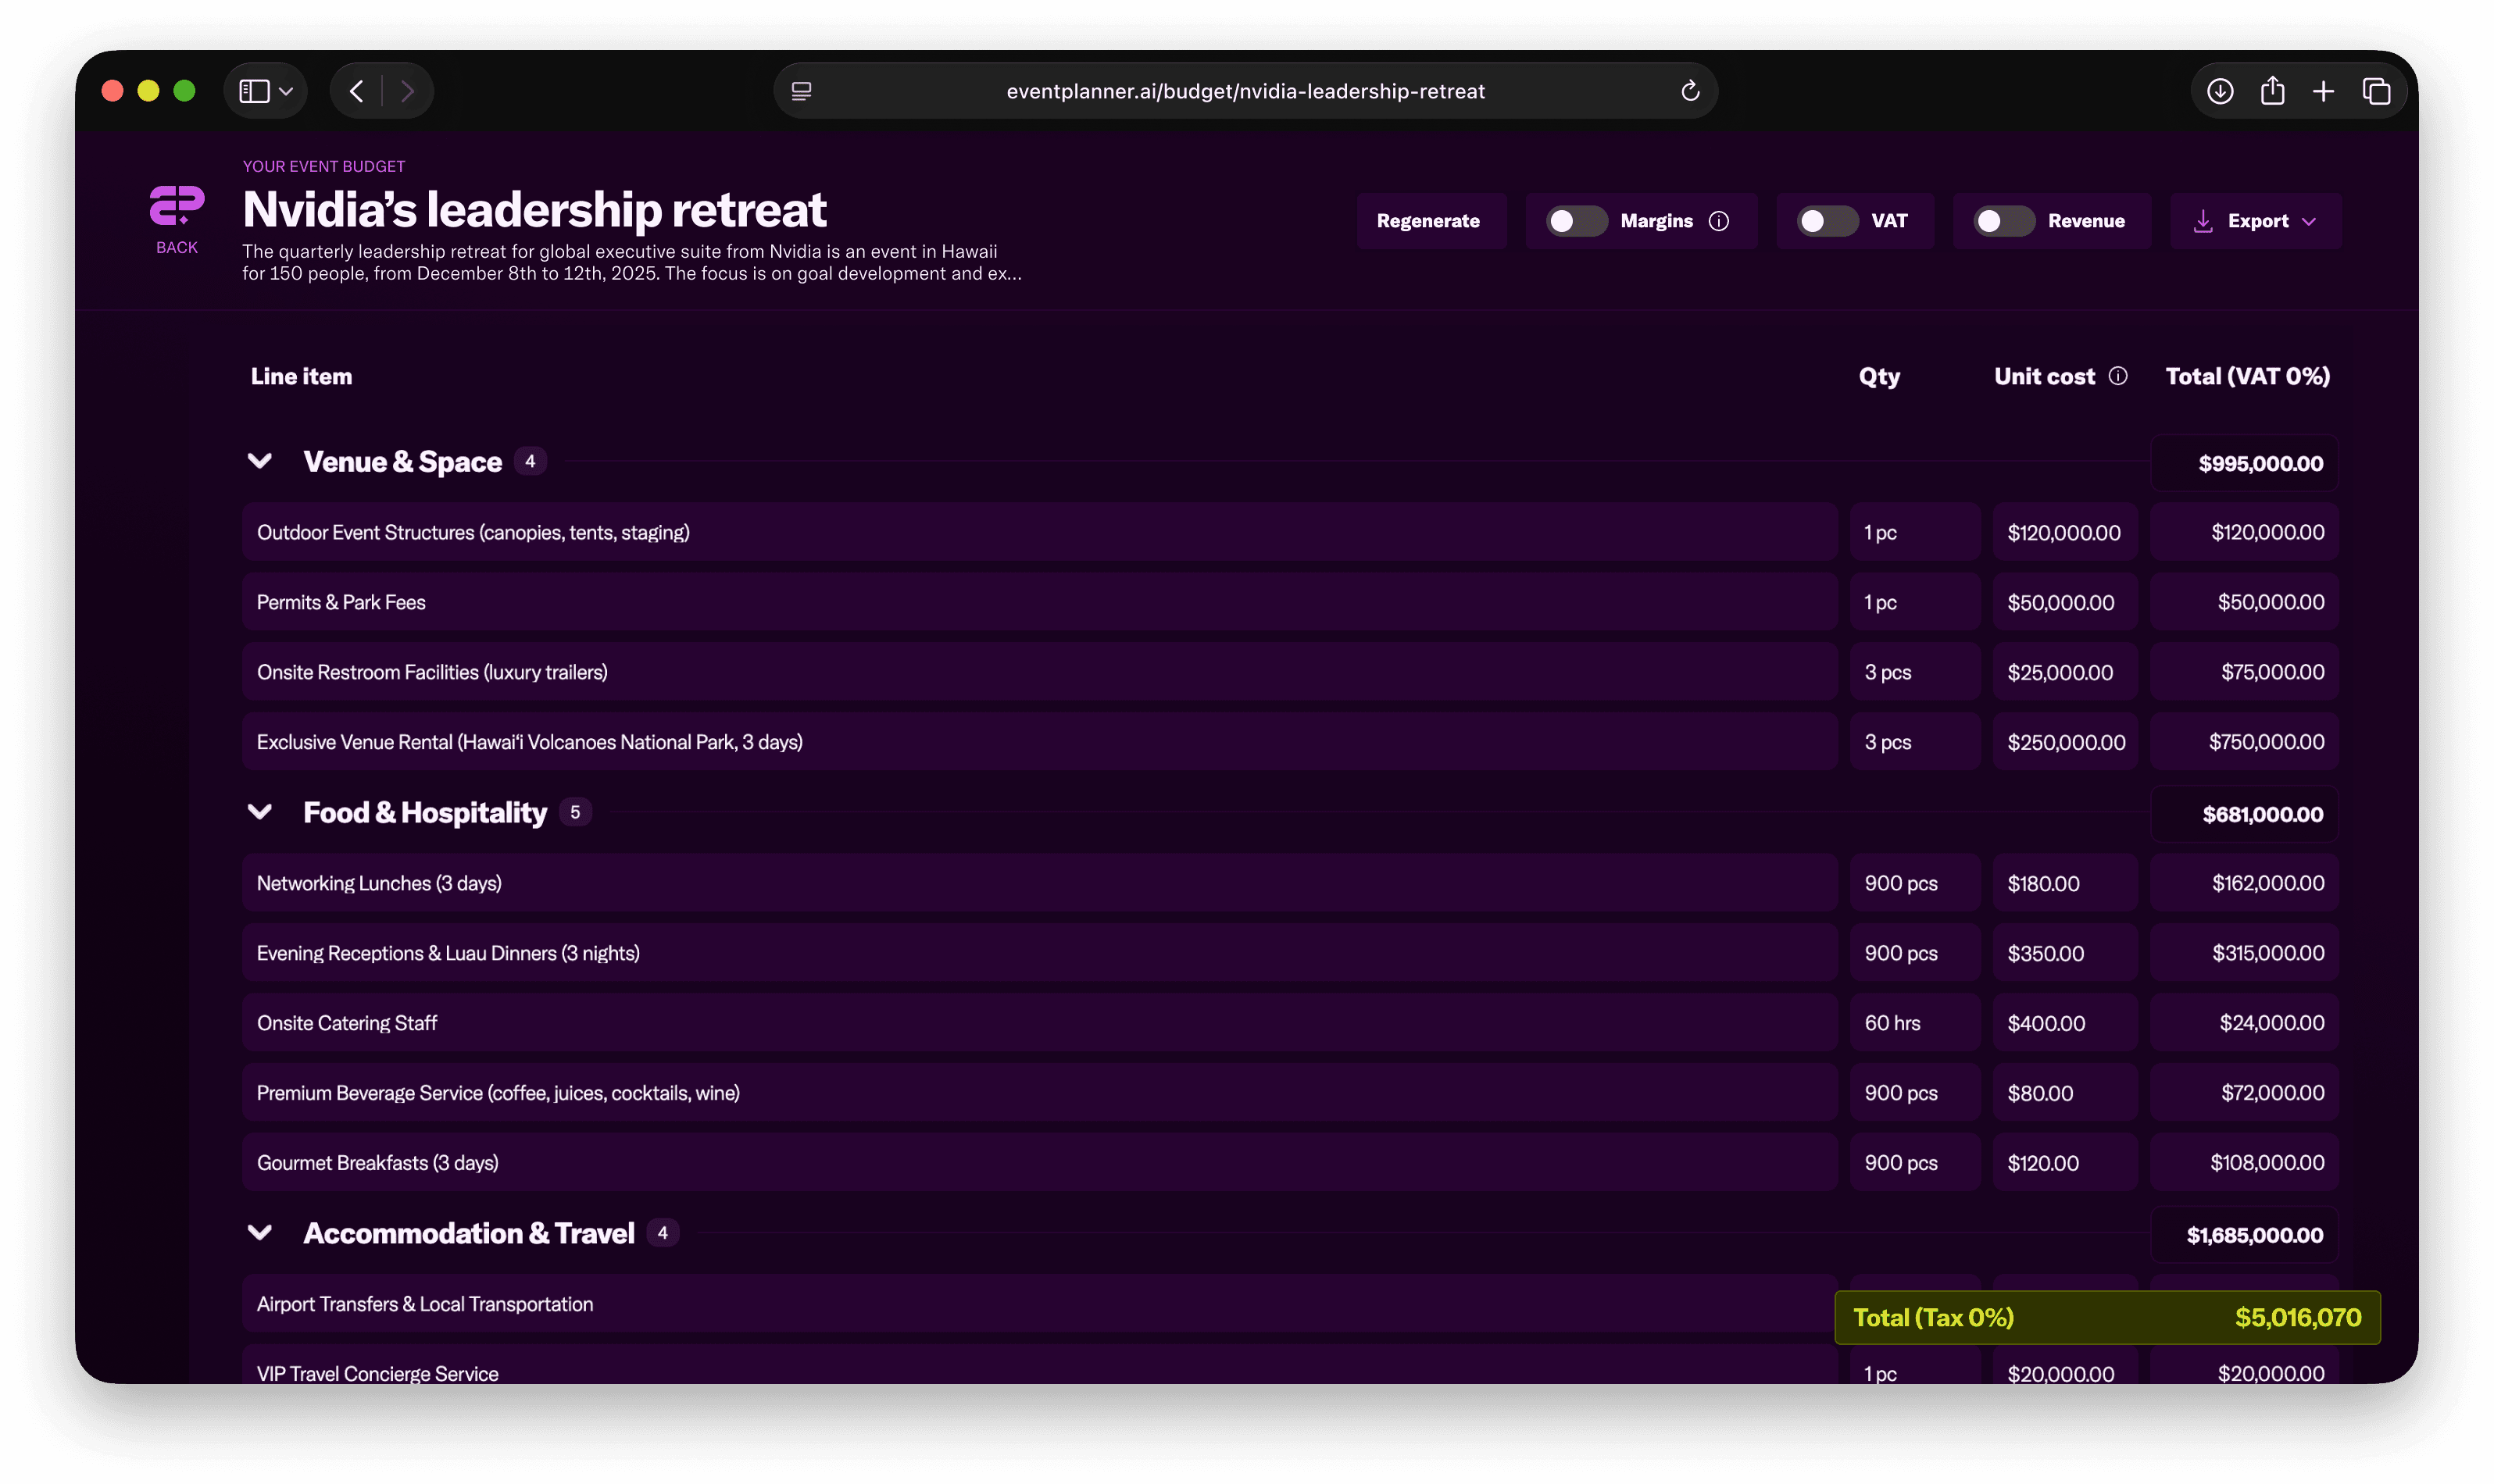Click the EventPlanner logo Back icon
Screen dimensions: 2494x1484
(x=177, y=206)
